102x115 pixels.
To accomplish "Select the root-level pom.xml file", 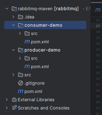I will tap(33, 92).
